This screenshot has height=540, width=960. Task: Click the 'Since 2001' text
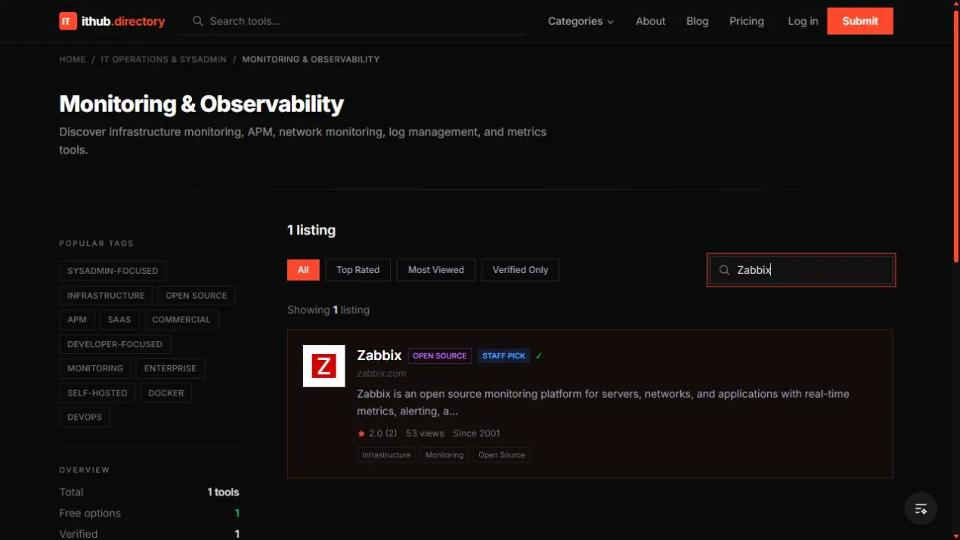click(476, 433)
